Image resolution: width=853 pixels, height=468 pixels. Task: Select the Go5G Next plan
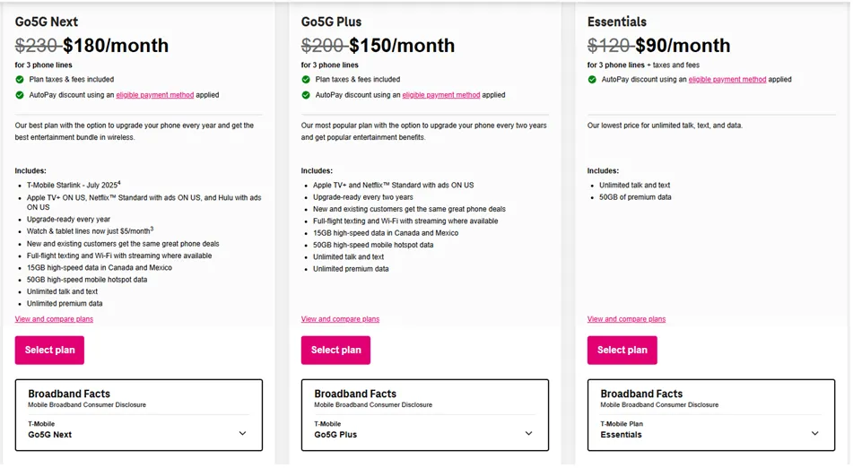click(49, 351)
